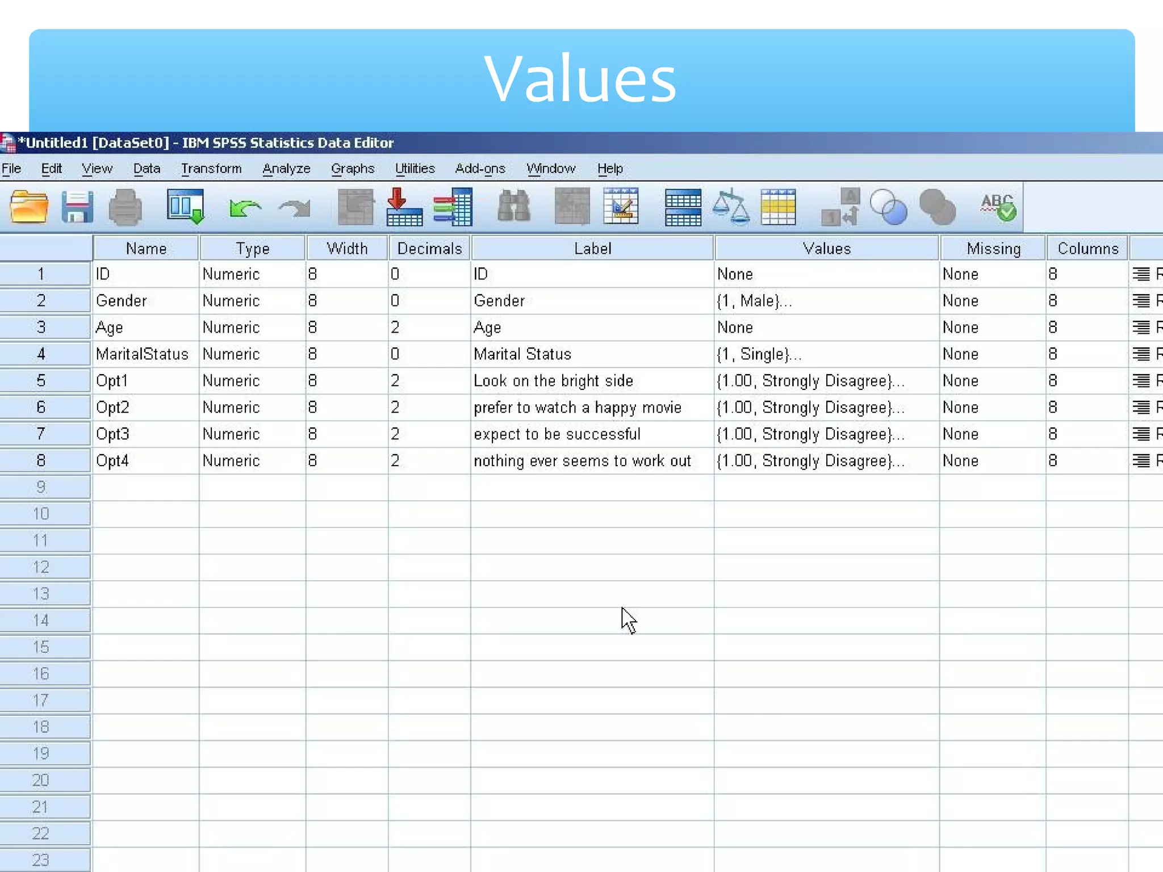This screenshot has width=1163, height=872.
Task: Click the Save file floppy icon
Action: click(77, 207)
